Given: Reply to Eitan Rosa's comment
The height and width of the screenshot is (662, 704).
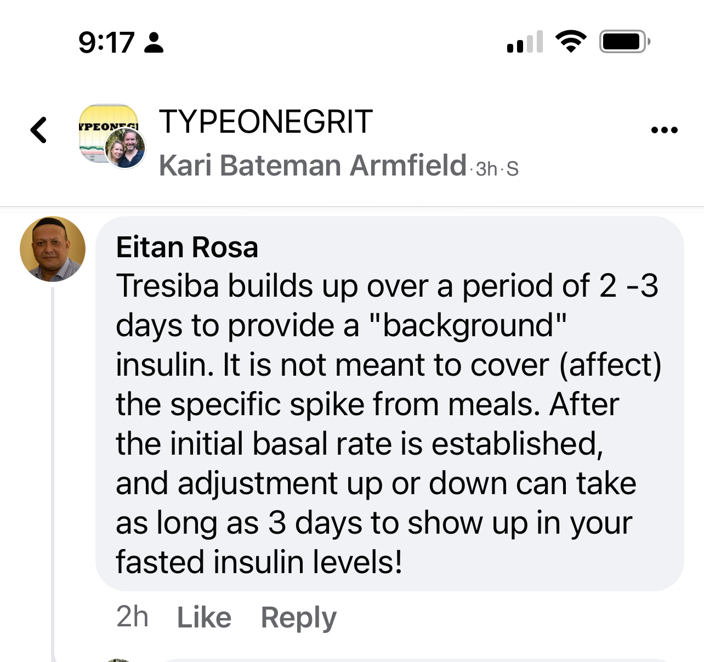Looking at the screenshot, I should [298, 618].
